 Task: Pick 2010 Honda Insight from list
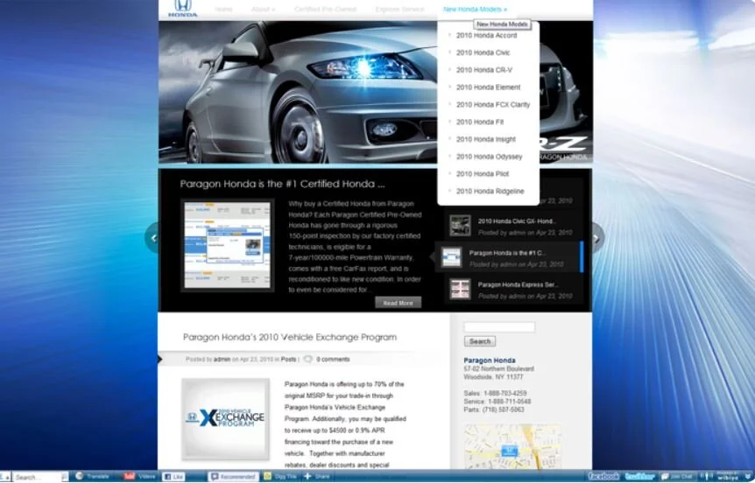486,139
